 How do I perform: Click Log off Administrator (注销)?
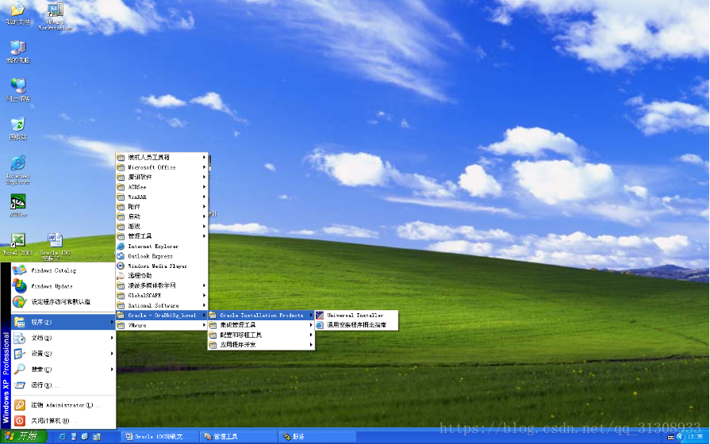coord(63,405)
